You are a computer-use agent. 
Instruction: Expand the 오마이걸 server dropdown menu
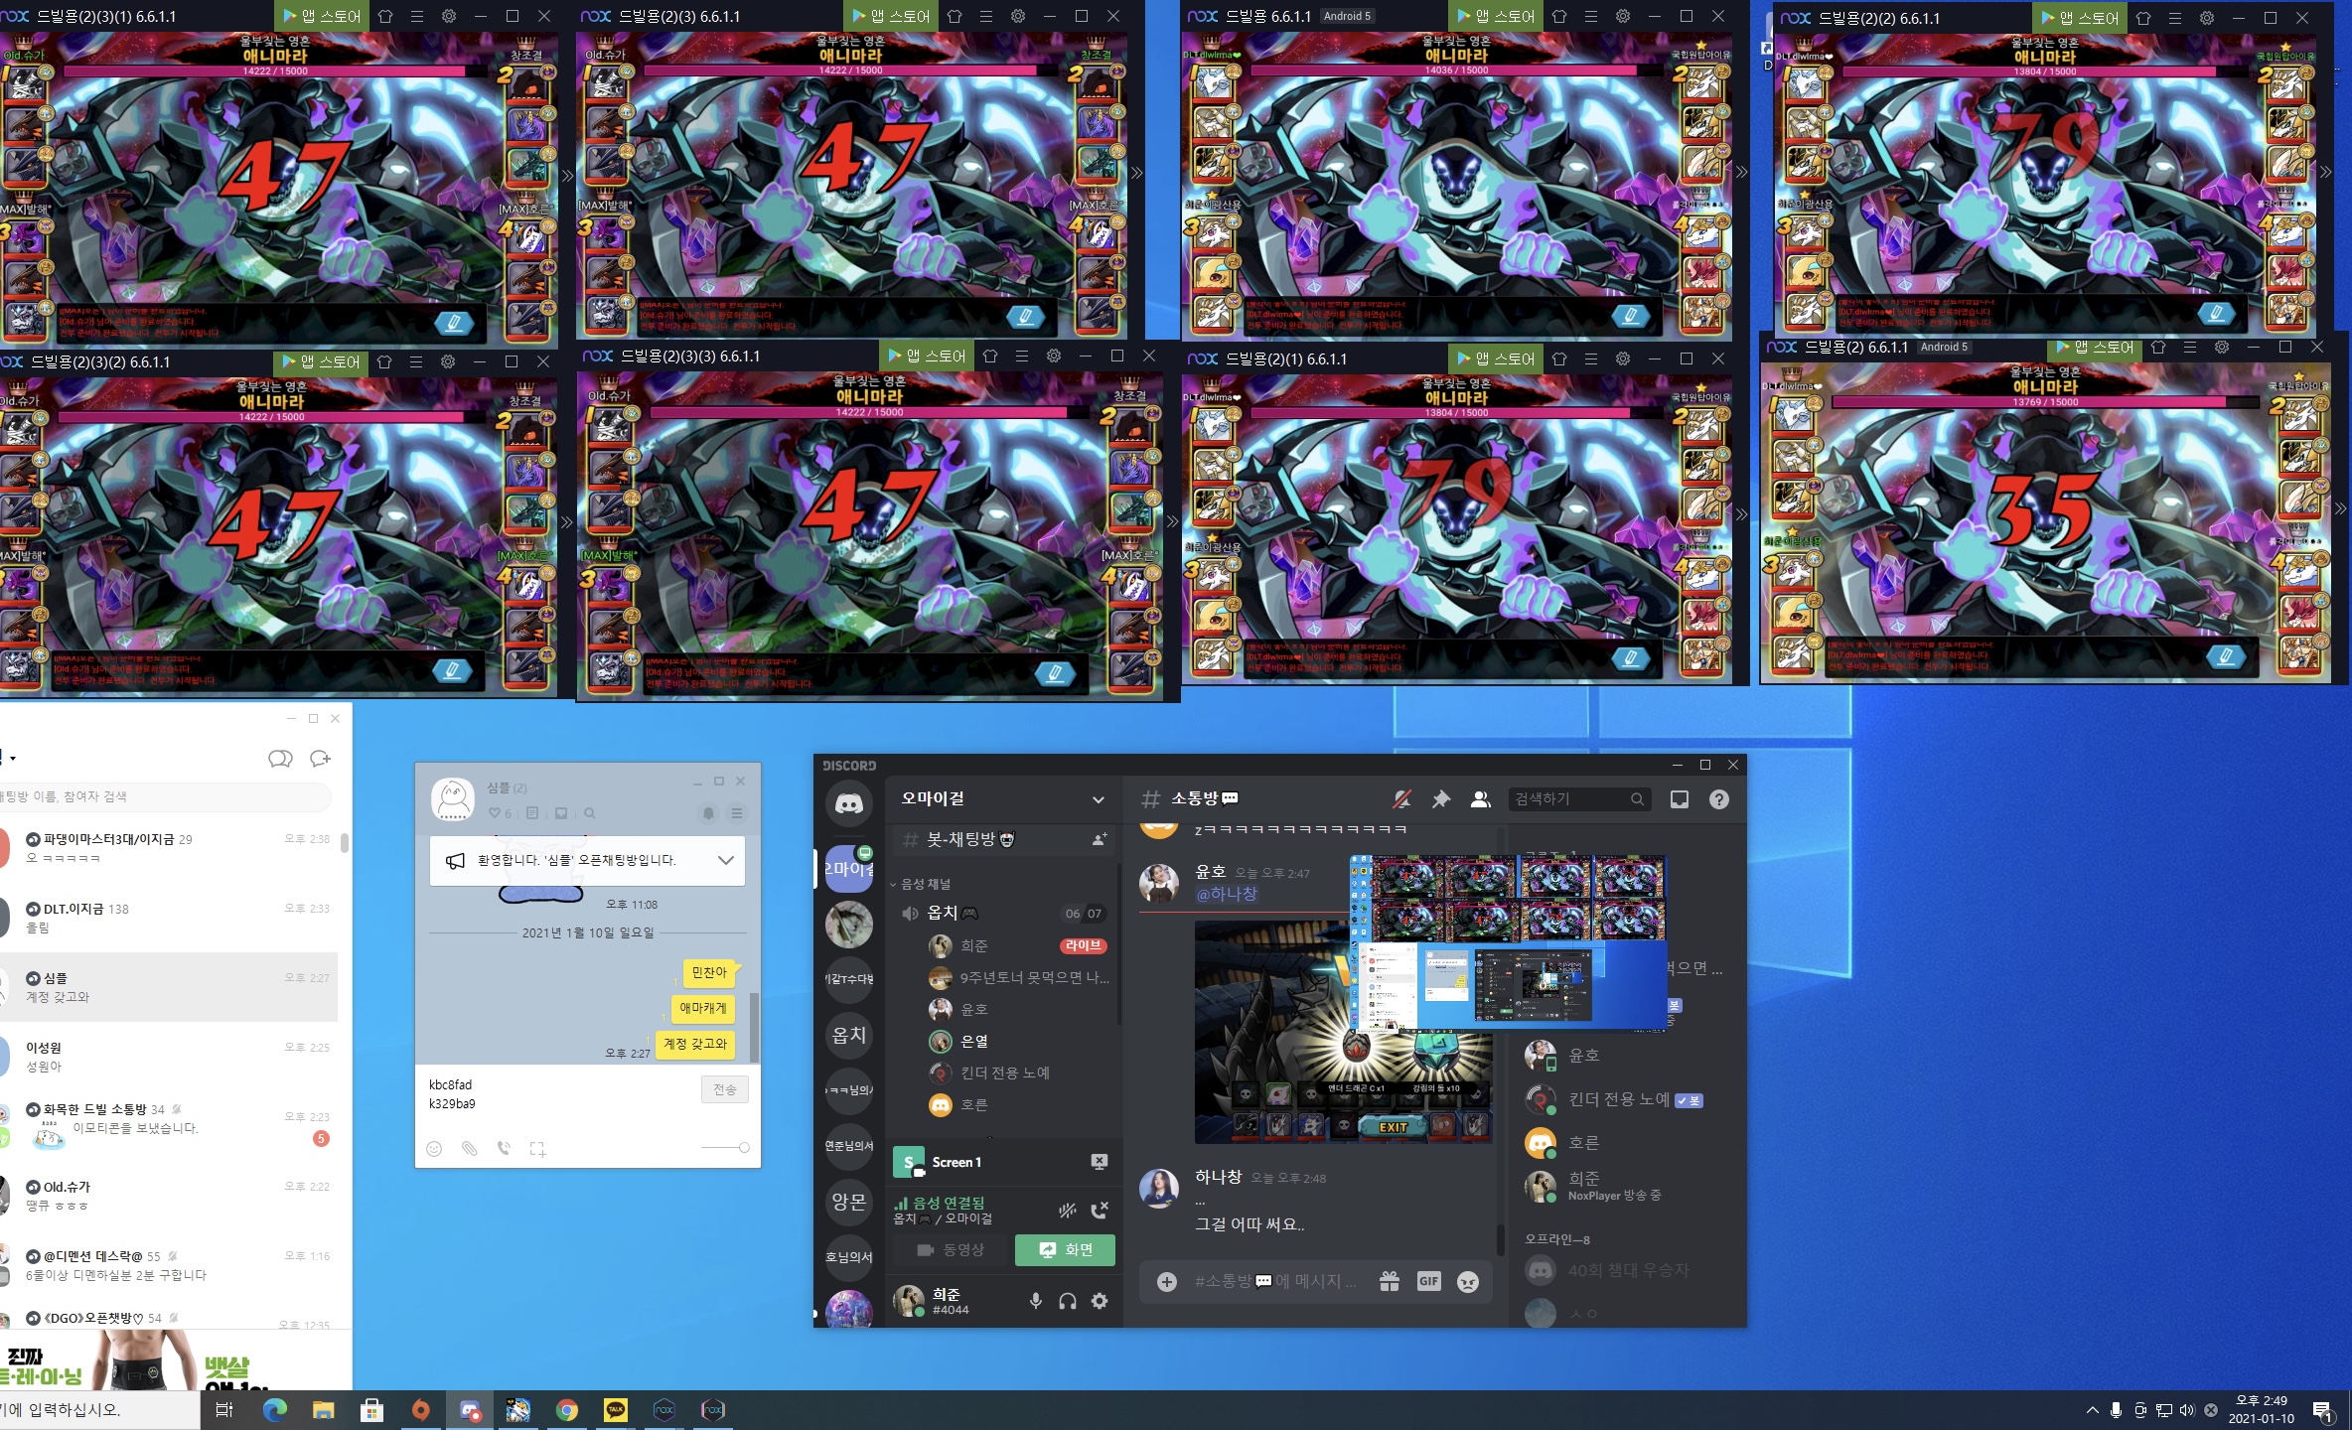[1098, 799]
